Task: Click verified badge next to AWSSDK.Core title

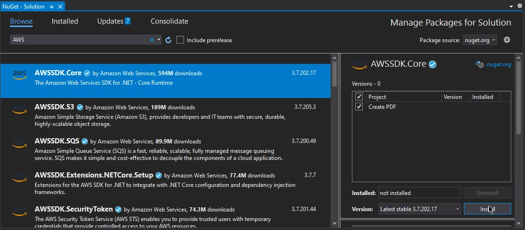Action: click(x=433, y=64)
